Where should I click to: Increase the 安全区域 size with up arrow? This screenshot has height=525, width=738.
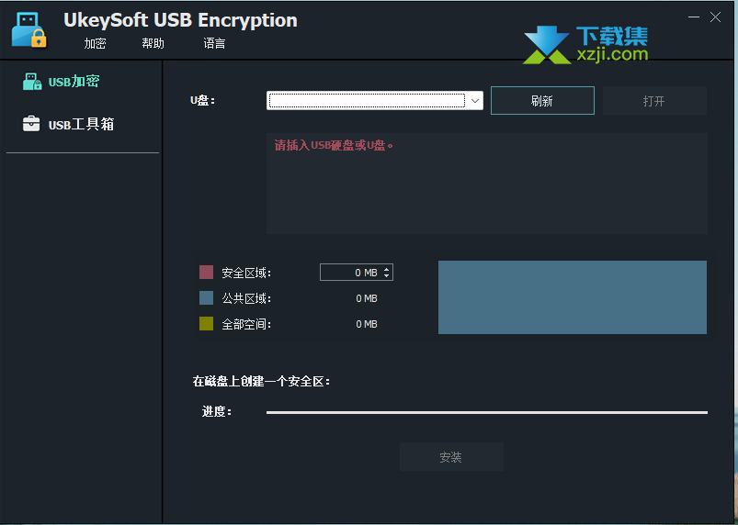(386, 269)
